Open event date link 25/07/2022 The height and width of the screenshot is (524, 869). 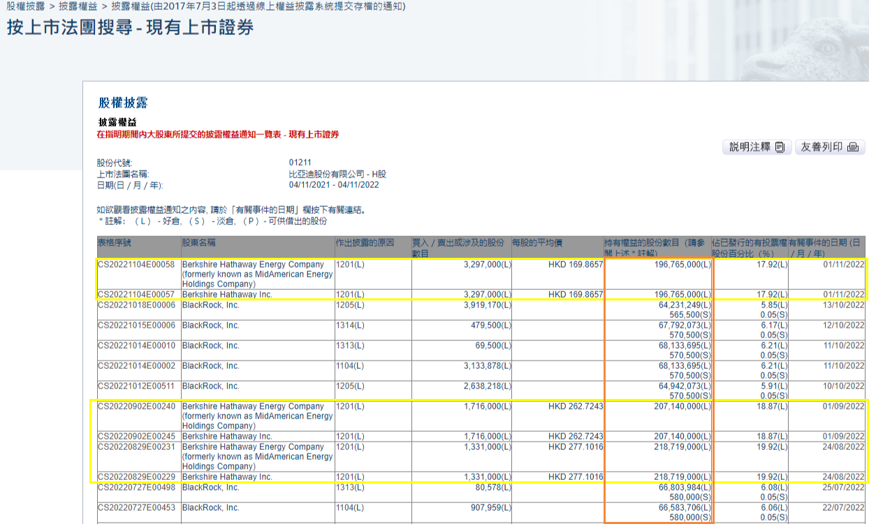844,488
